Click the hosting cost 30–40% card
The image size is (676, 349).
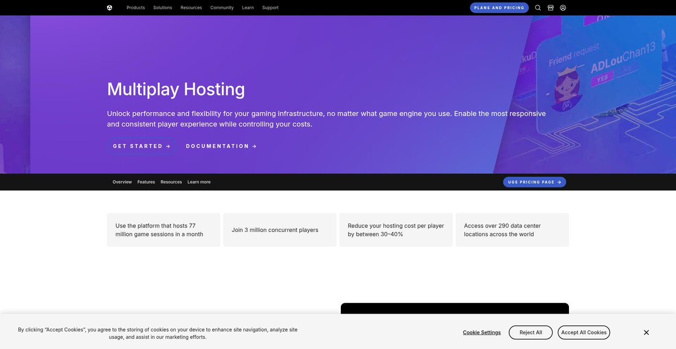[396, 230]
